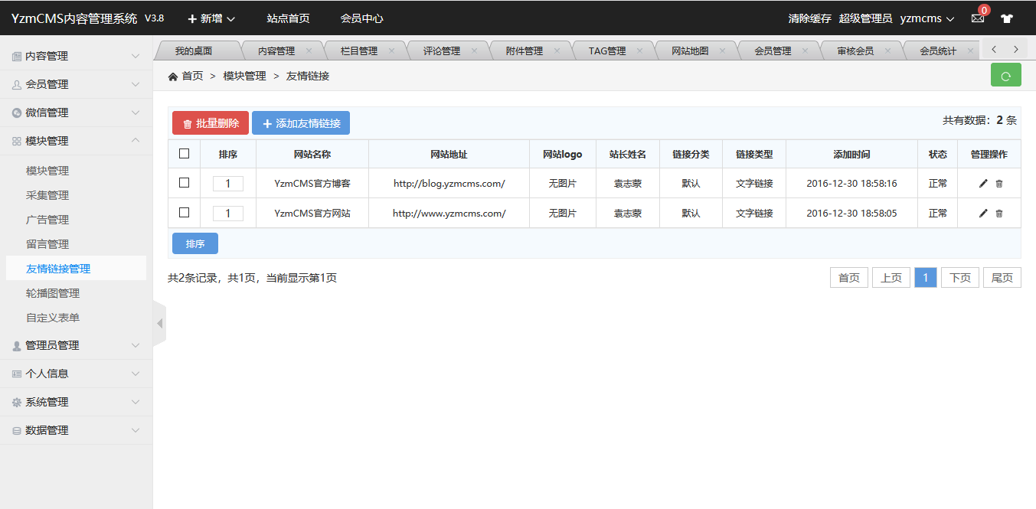Screen dimensions: 1036x509
Task: Open the mail envelope notifications icon
Action: coord(978,18)
